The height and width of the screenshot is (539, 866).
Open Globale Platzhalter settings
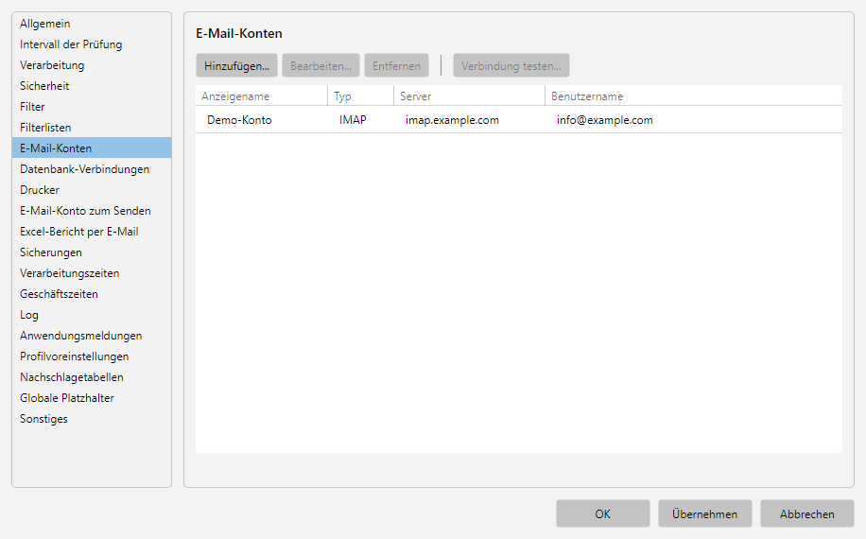pyautogui.click(x=92, y=398)
